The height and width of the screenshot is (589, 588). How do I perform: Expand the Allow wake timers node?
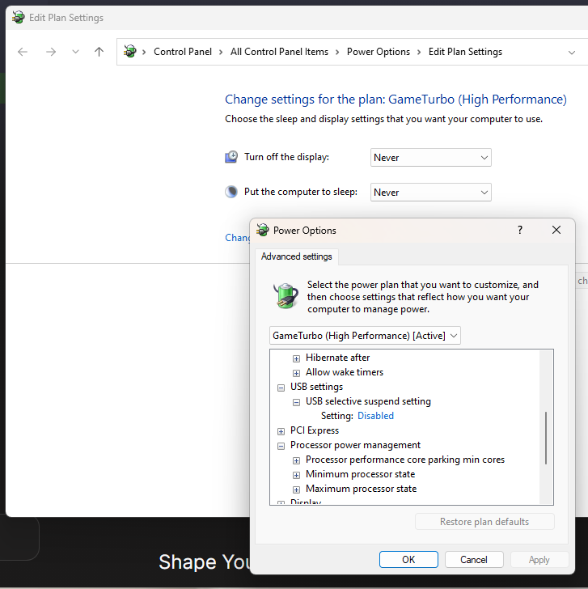pos(296,374)
